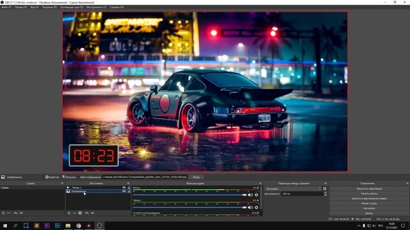Open the Вид menu
This screenshot has height=230, width=410.
(x=34, y=7)
